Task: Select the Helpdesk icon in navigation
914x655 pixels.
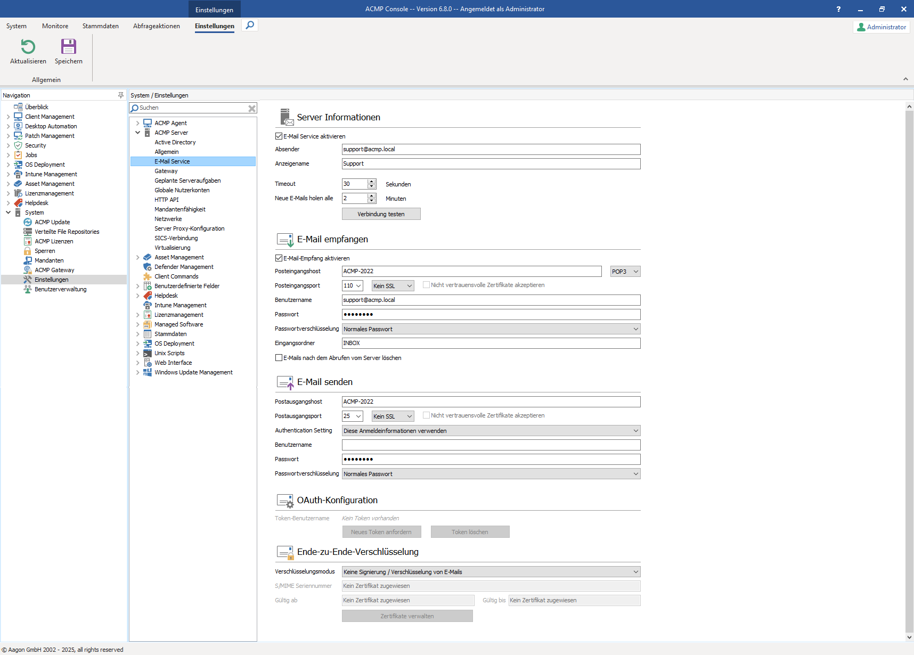Action: tap(18, 203)
